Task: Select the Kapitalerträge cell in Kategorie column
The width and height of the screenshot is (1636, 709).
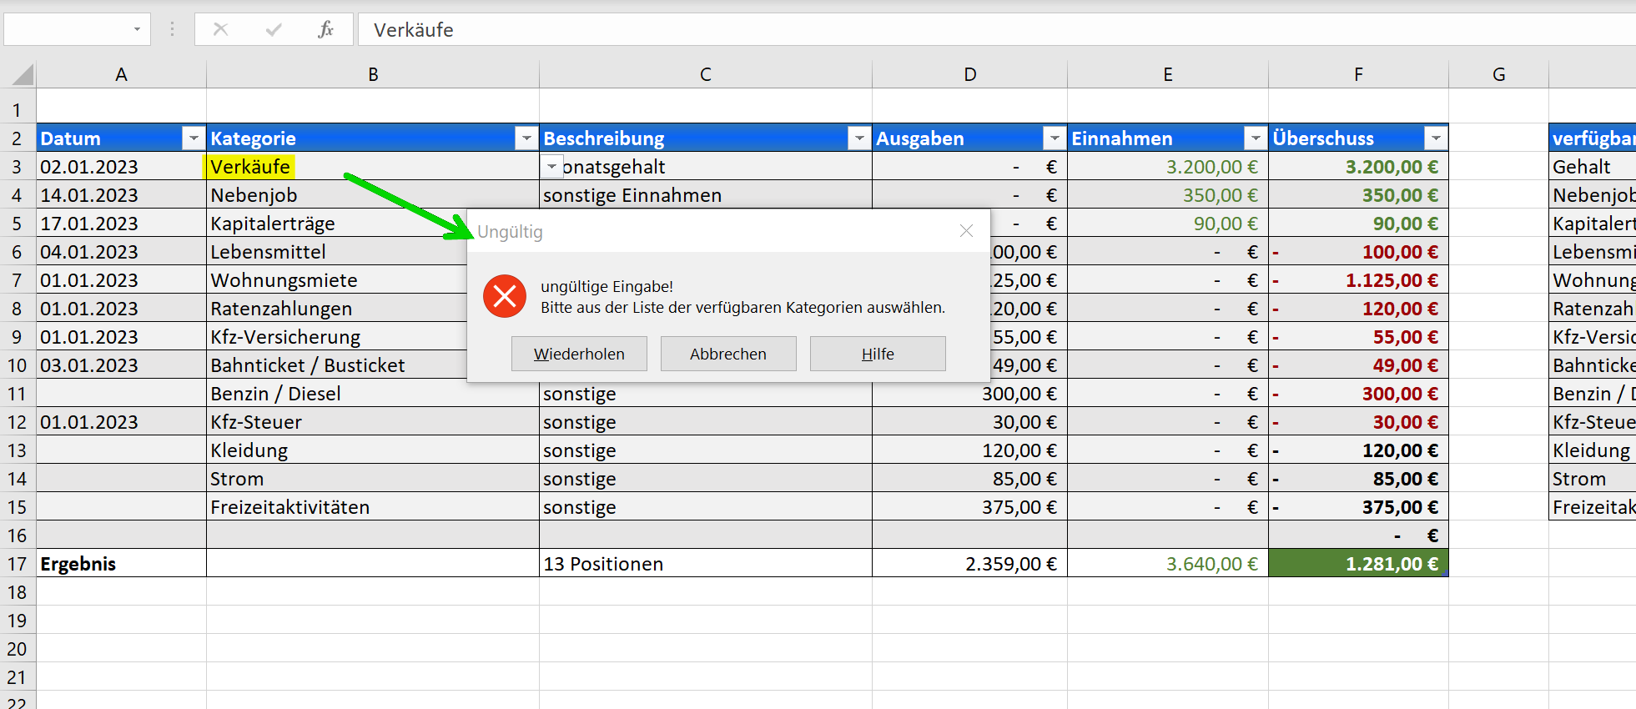Action: click(336, 224)
